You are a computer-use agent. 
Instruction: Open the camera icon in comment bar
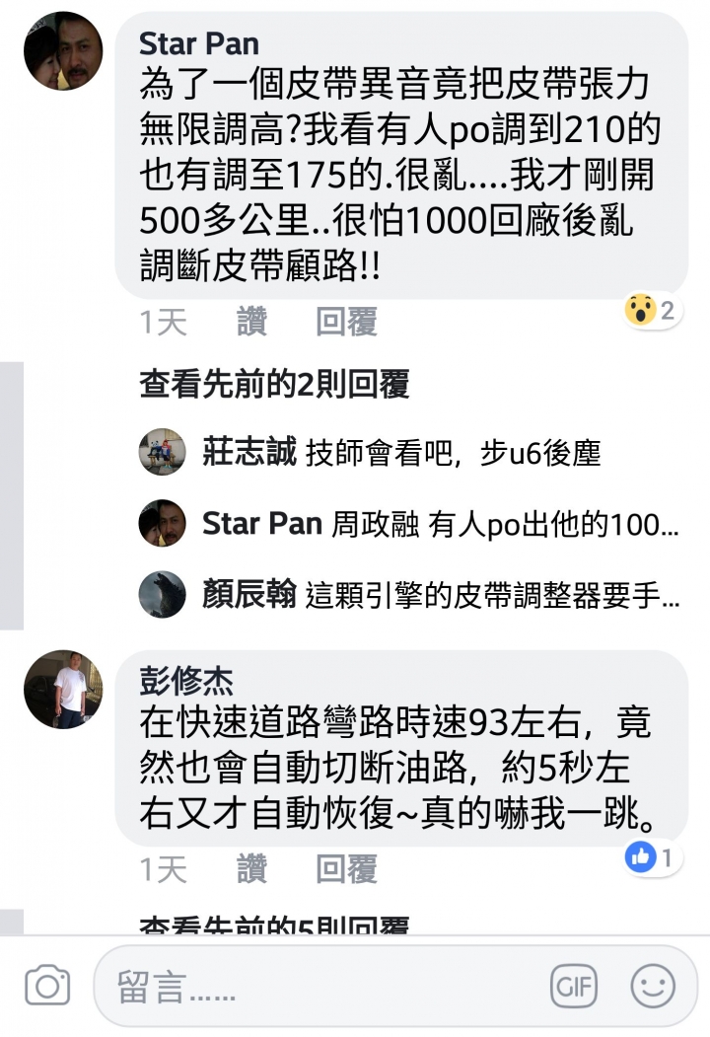tap(47, 986)
